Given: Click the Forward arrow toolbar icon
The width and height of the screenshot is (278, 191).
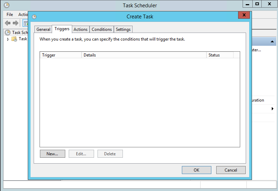Looking at the screenshot, I should tap(16, 23).
